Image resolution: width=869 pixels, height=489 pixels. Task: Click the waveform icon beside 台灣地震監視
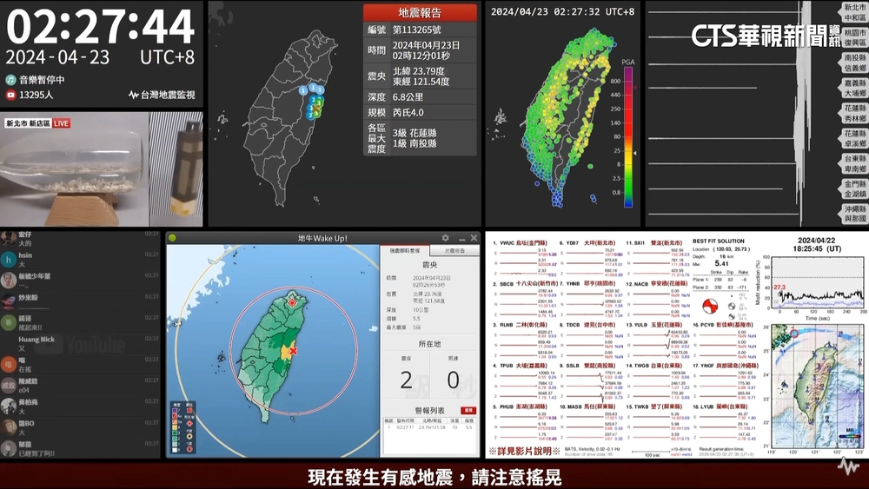tap(133, 95)
